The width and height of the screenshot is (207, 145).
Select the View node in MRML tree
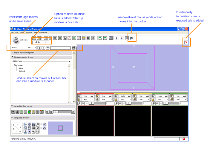[x=21, y=68]
